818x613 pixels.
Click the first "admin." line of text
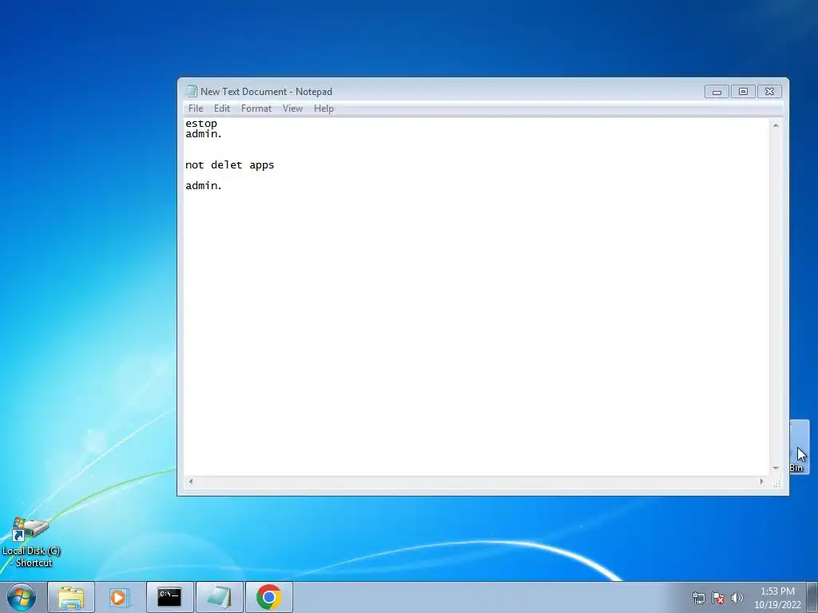coord(204,134)
